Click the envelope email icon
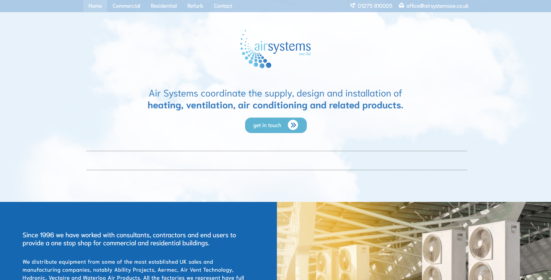This screenshot has height=280, width=551. click(401, 5)
